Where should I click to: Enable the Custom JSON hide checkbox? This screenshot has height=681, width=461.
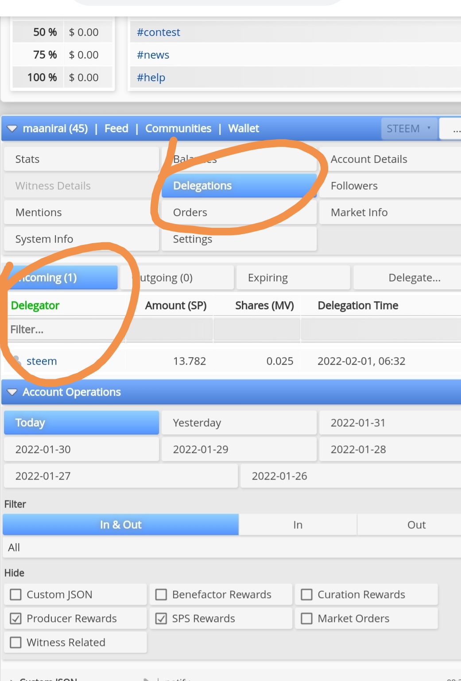click(15, 594)
